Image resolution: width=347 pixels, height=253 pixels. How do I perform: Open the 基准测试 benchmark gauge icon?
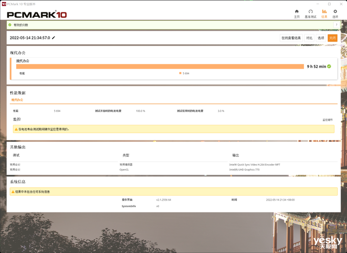tap(310, 11)
